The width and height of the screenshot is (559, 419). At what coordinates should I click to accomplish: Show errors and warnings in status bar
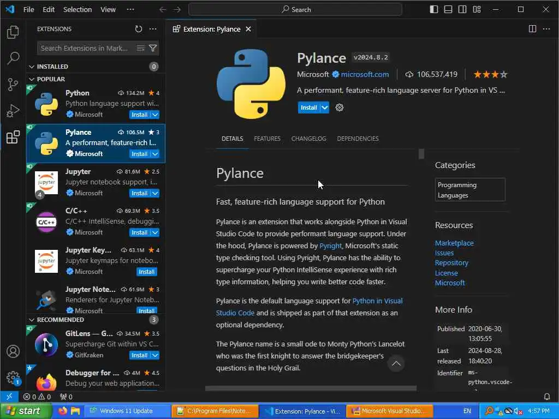pos(37,397)
